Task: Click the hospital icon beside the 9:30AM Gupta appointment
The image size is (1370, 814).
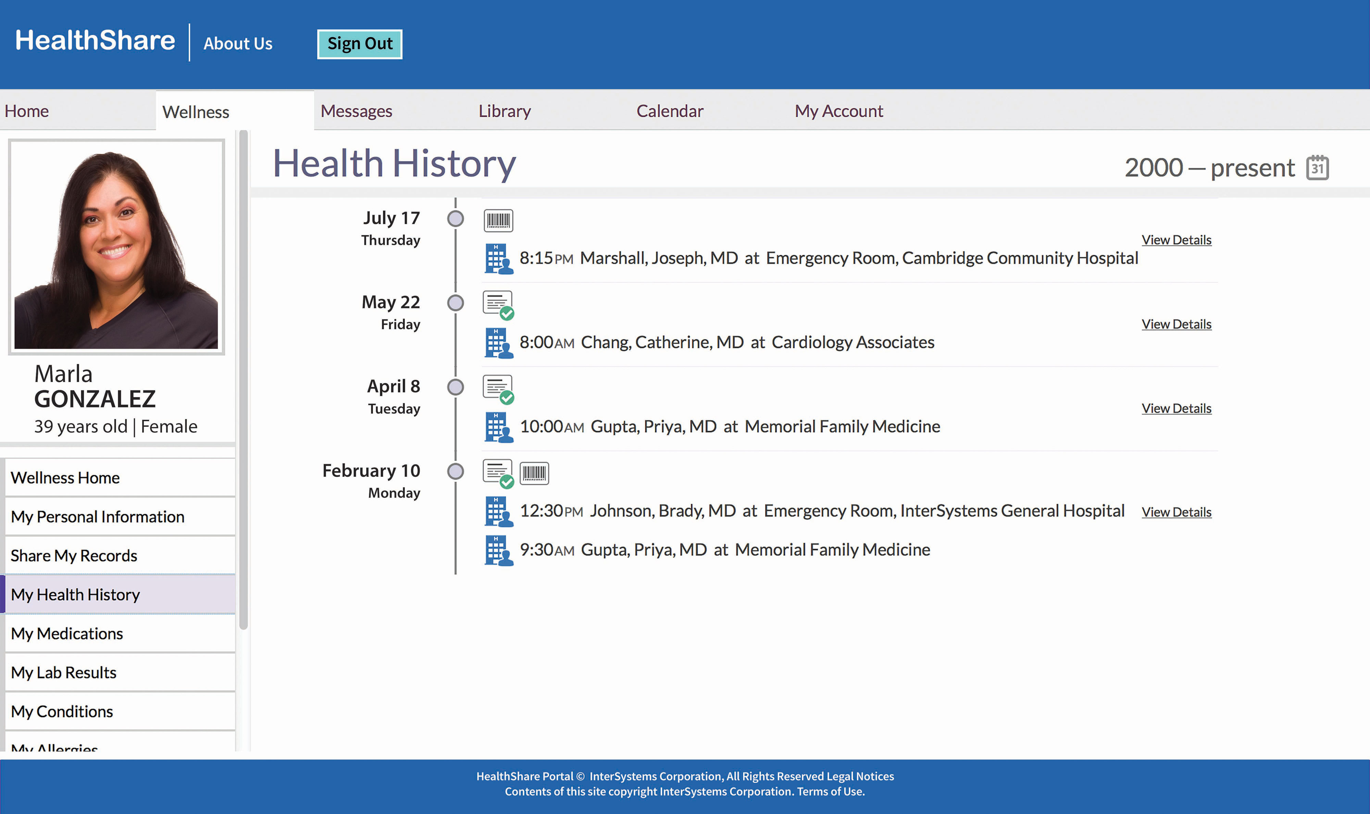Action: 498,550
